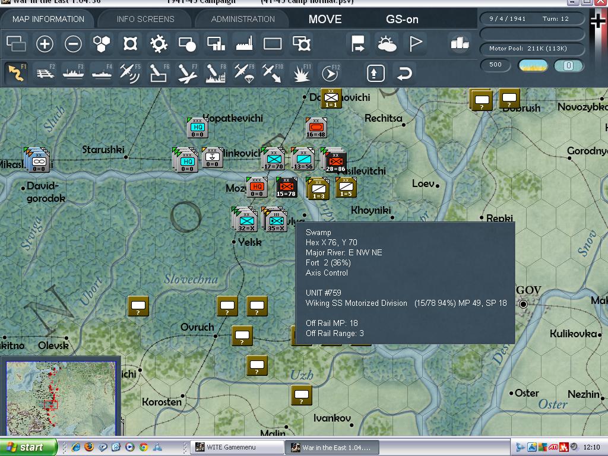Click the rectangle-with-cog toolbar icon

[x=301, y=43]
